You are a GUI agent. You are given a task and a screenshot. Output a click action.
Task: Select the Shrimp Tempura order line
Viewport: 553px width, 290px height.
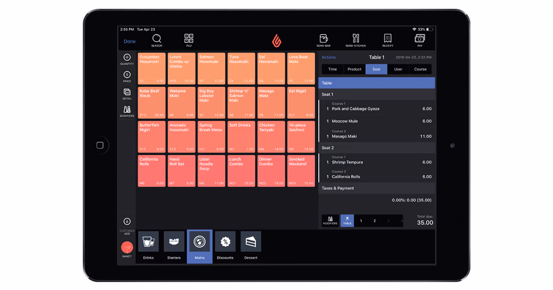pos(377,160)
